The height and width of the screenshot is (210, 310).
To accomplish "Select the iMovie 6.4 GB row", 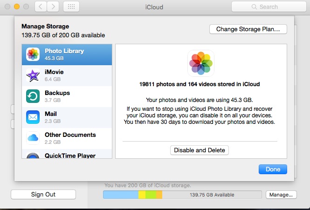I will (x=67, y=75).
